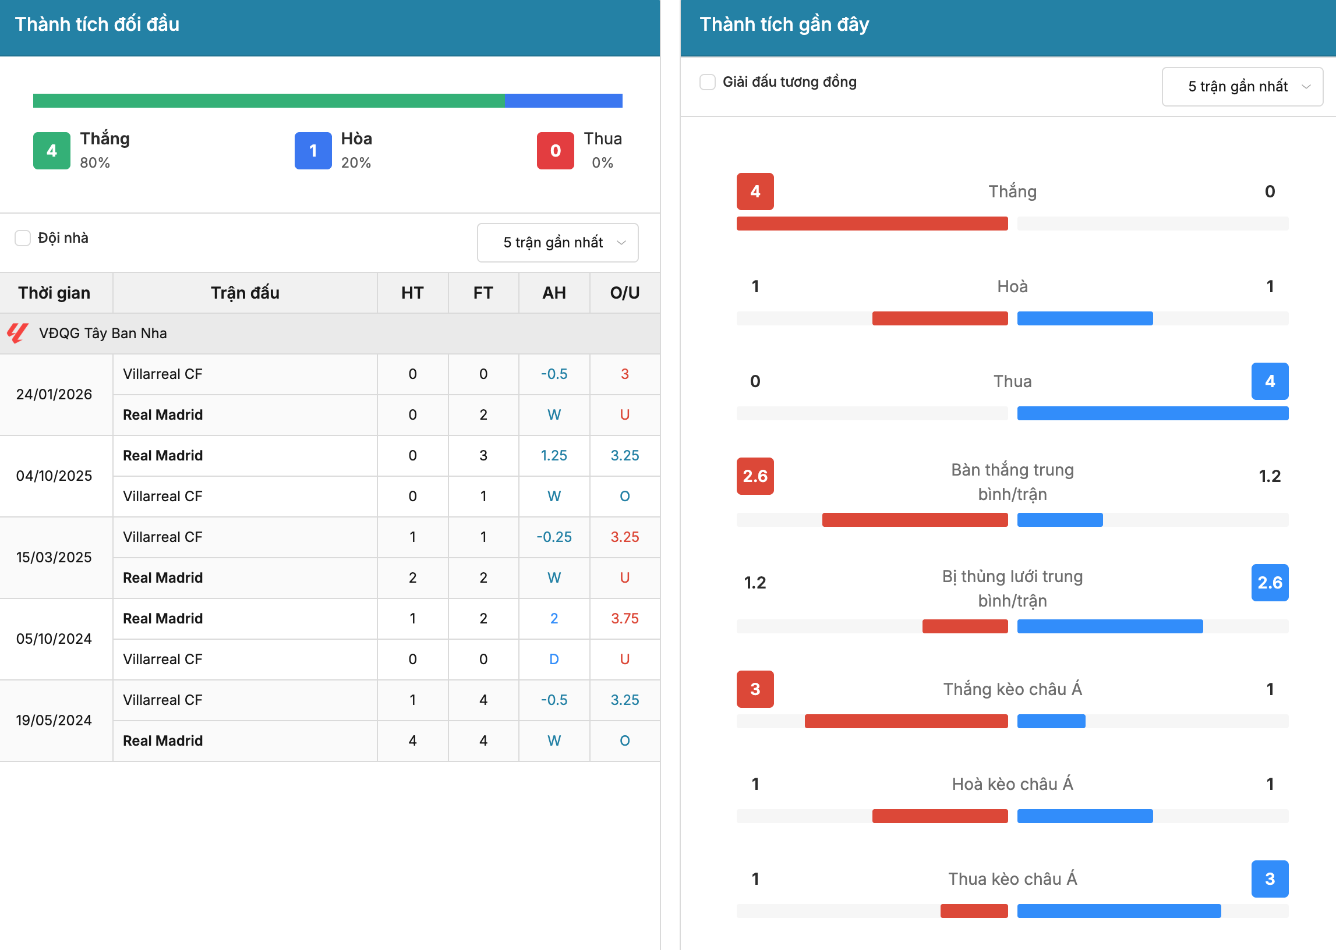
Task: Click the red Asian handicap wins badge 3
Action: 755,689
